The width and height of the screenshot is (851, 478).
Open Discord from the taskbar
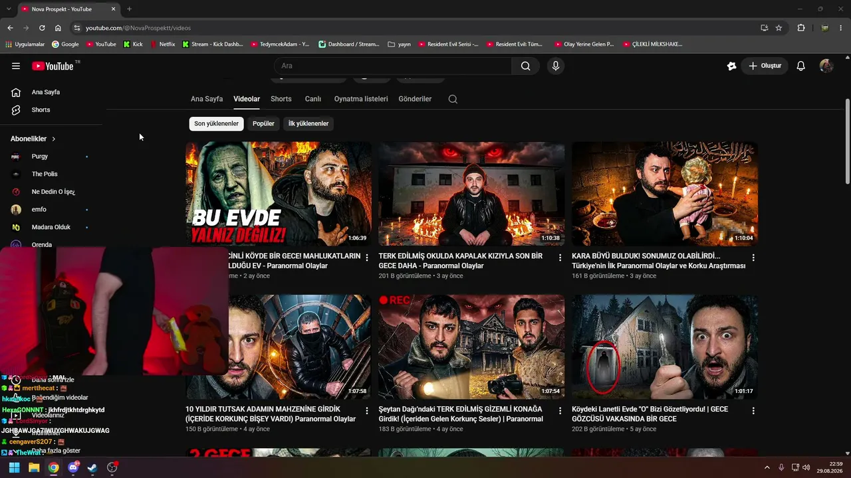point(73,467)
